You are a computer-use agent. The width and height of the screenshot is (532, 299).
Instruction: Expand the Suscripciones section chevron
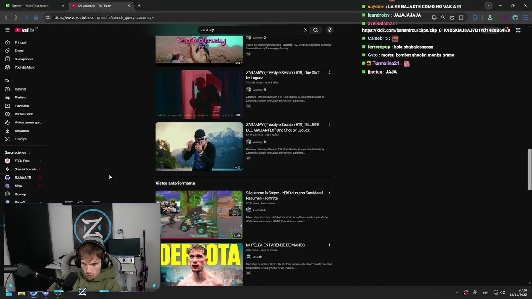click(x=29, y=152)
